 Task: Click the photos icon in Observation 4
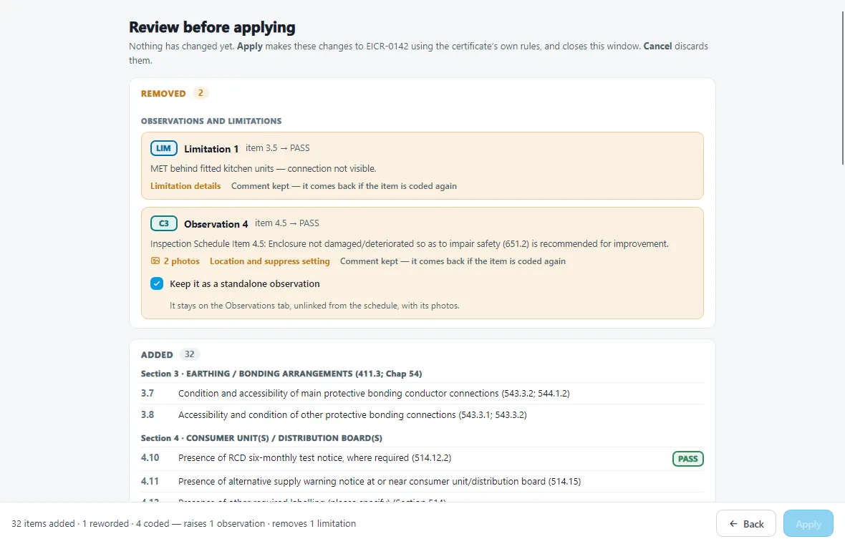155,261
